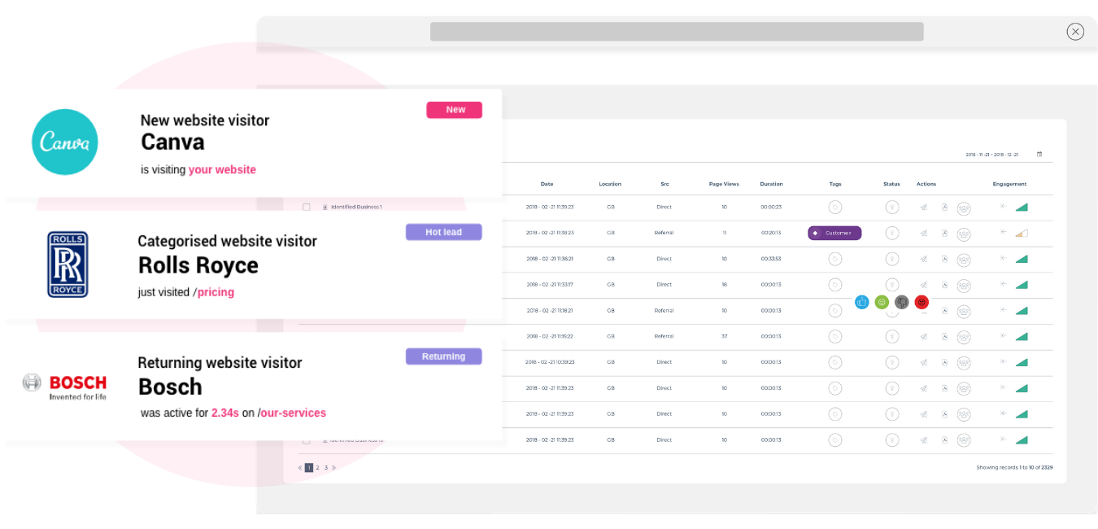This screenshot has width=1098, height=529.
Task: Tick the checkbox next to Identified Business 1
Action: [x=307, y=207]
